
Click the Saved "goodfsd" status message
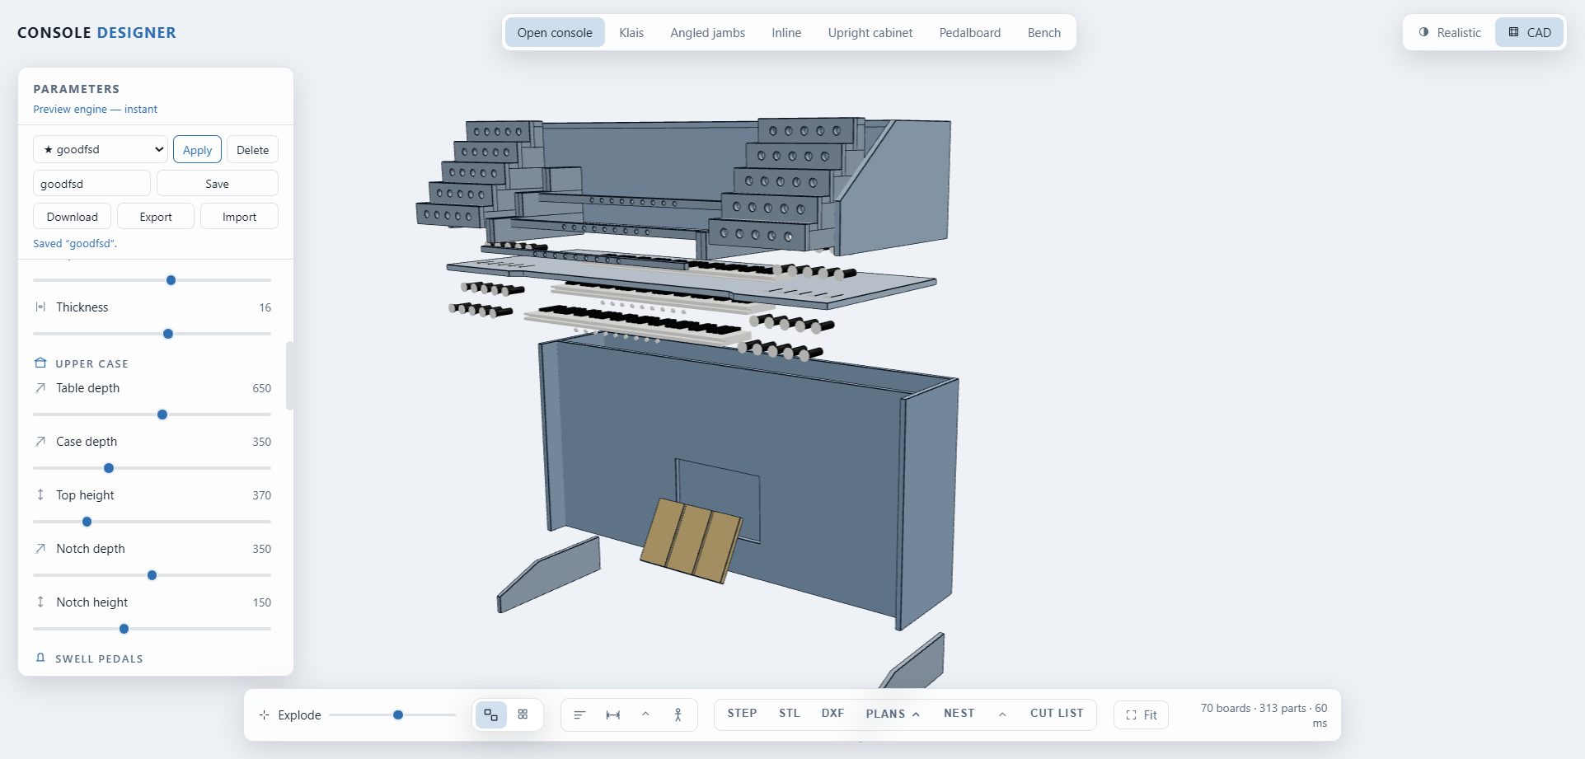[x=75, y=243]
